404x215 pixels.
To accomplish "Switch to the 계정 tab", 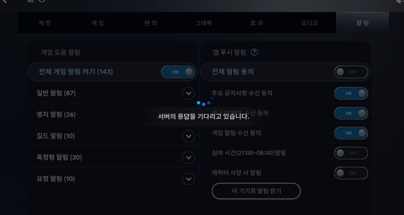I will pyautogui.click(x=44, y=23).
